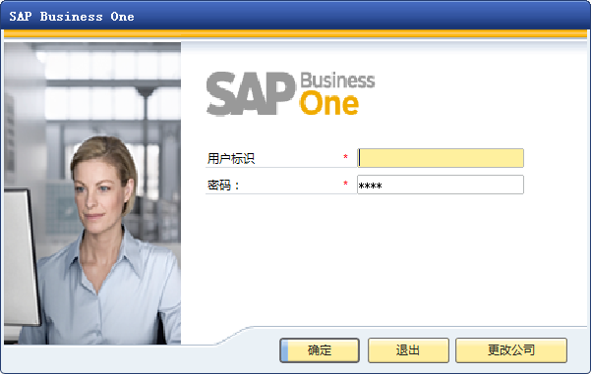Click the blue accent edge of 确定 button
The image size is (591, 374).
[285, 350]
